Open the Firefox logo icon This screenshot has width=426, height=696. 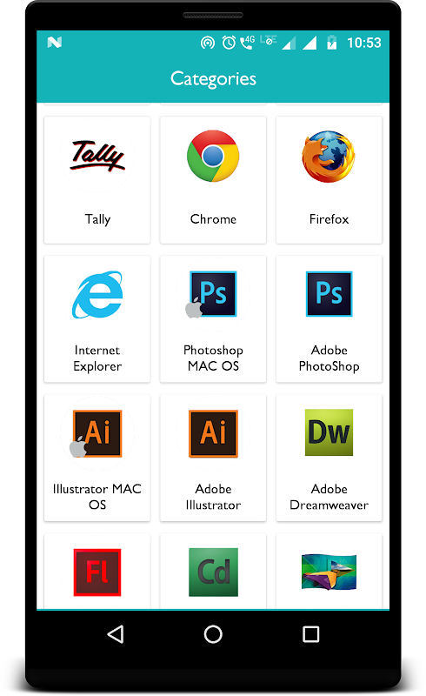coord(329,157)
